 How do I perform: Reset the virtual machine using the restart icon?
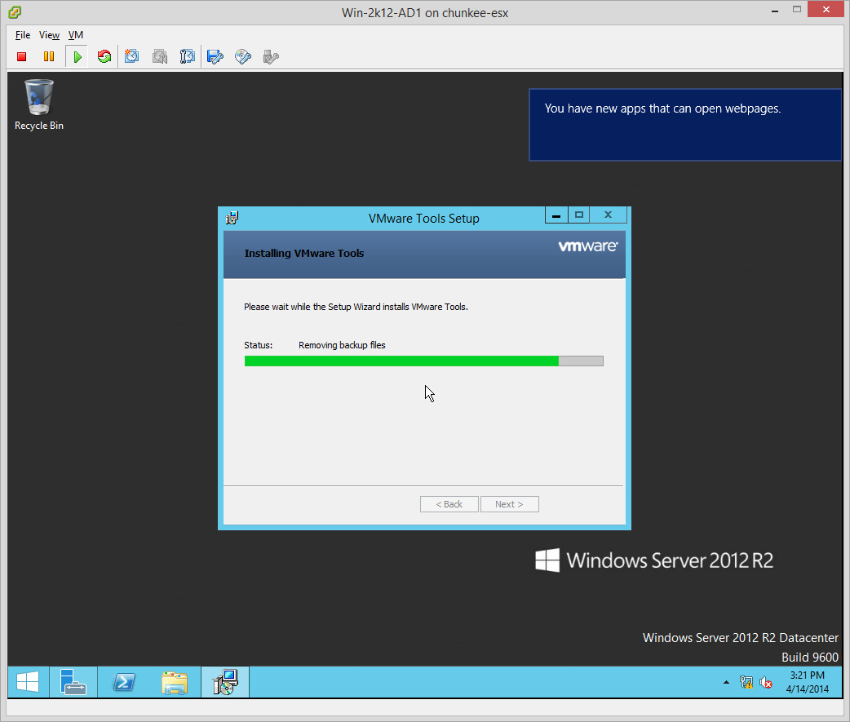(104, 56)
